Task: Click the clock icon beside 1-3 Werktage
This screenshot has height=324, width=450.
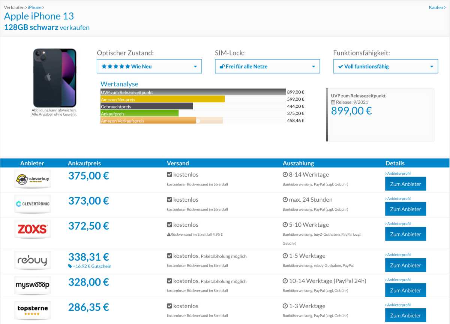Action: [285, 306]
